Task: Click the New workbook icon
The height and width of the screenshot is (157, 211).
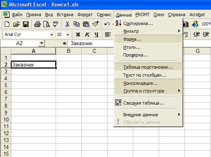Action: click(x=7, y=24)
